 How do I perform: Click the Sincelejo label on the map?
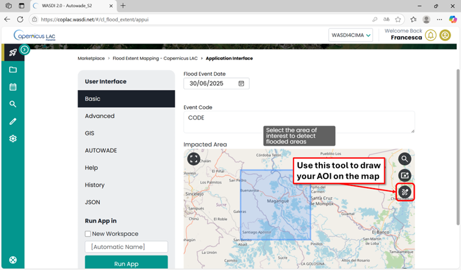[x=194, y=194]
